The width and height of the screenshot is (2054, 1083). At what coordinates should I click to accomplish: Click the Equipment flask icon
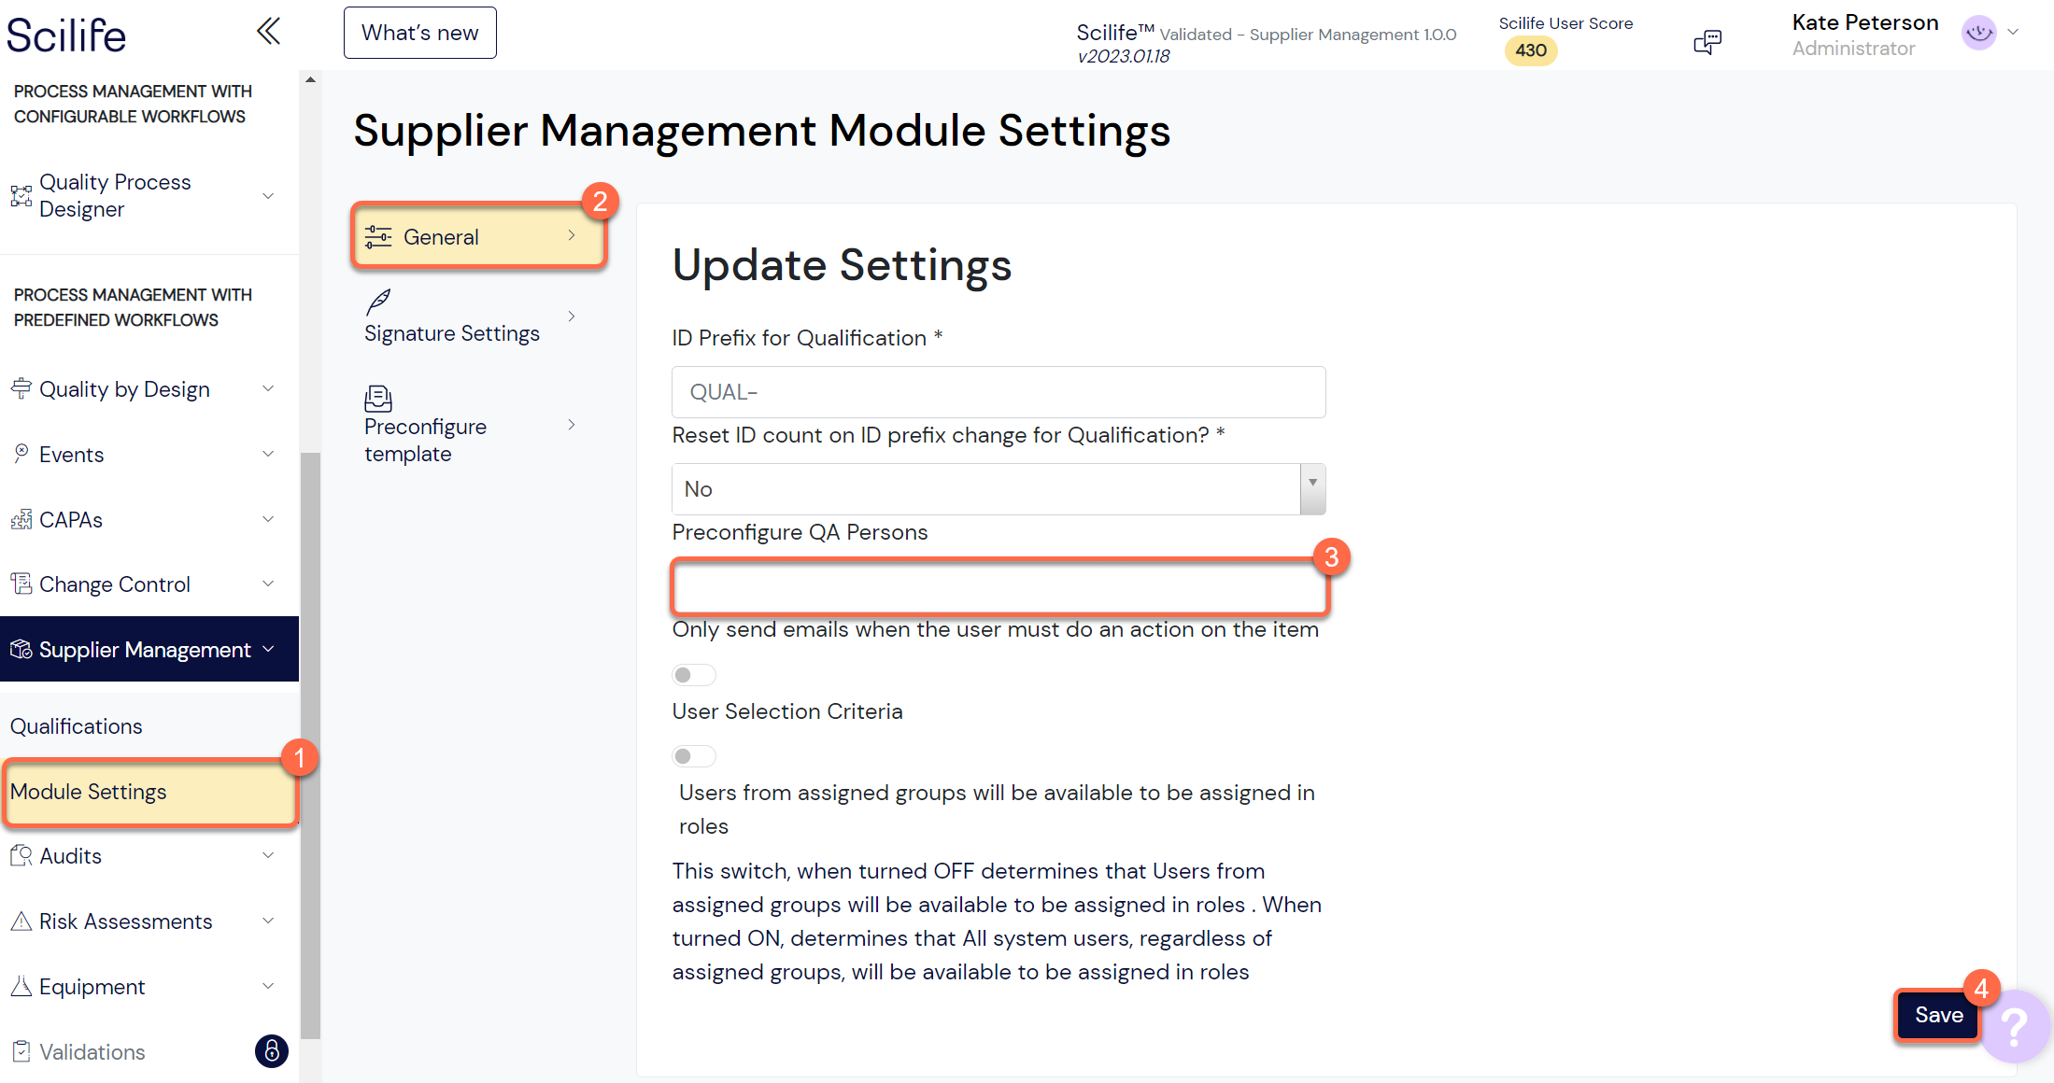(21, 986)
